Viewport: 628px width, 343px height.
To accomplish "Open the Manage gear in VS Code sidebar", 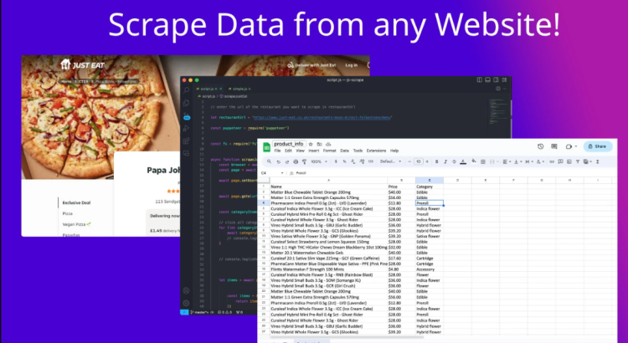I will pos(186,303).
